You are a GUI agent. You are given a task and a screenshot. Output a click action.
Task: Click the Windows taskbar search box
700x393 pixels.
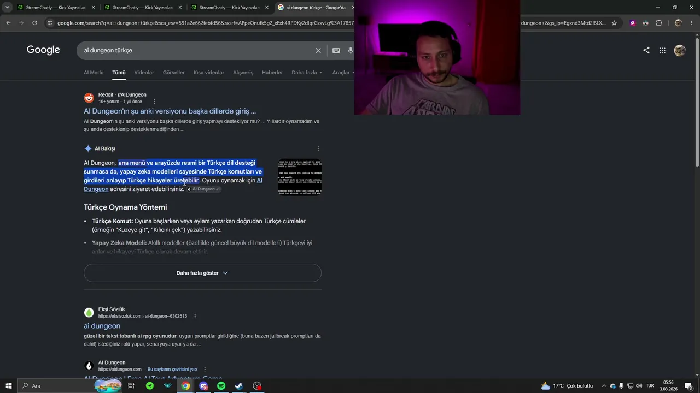70,386
